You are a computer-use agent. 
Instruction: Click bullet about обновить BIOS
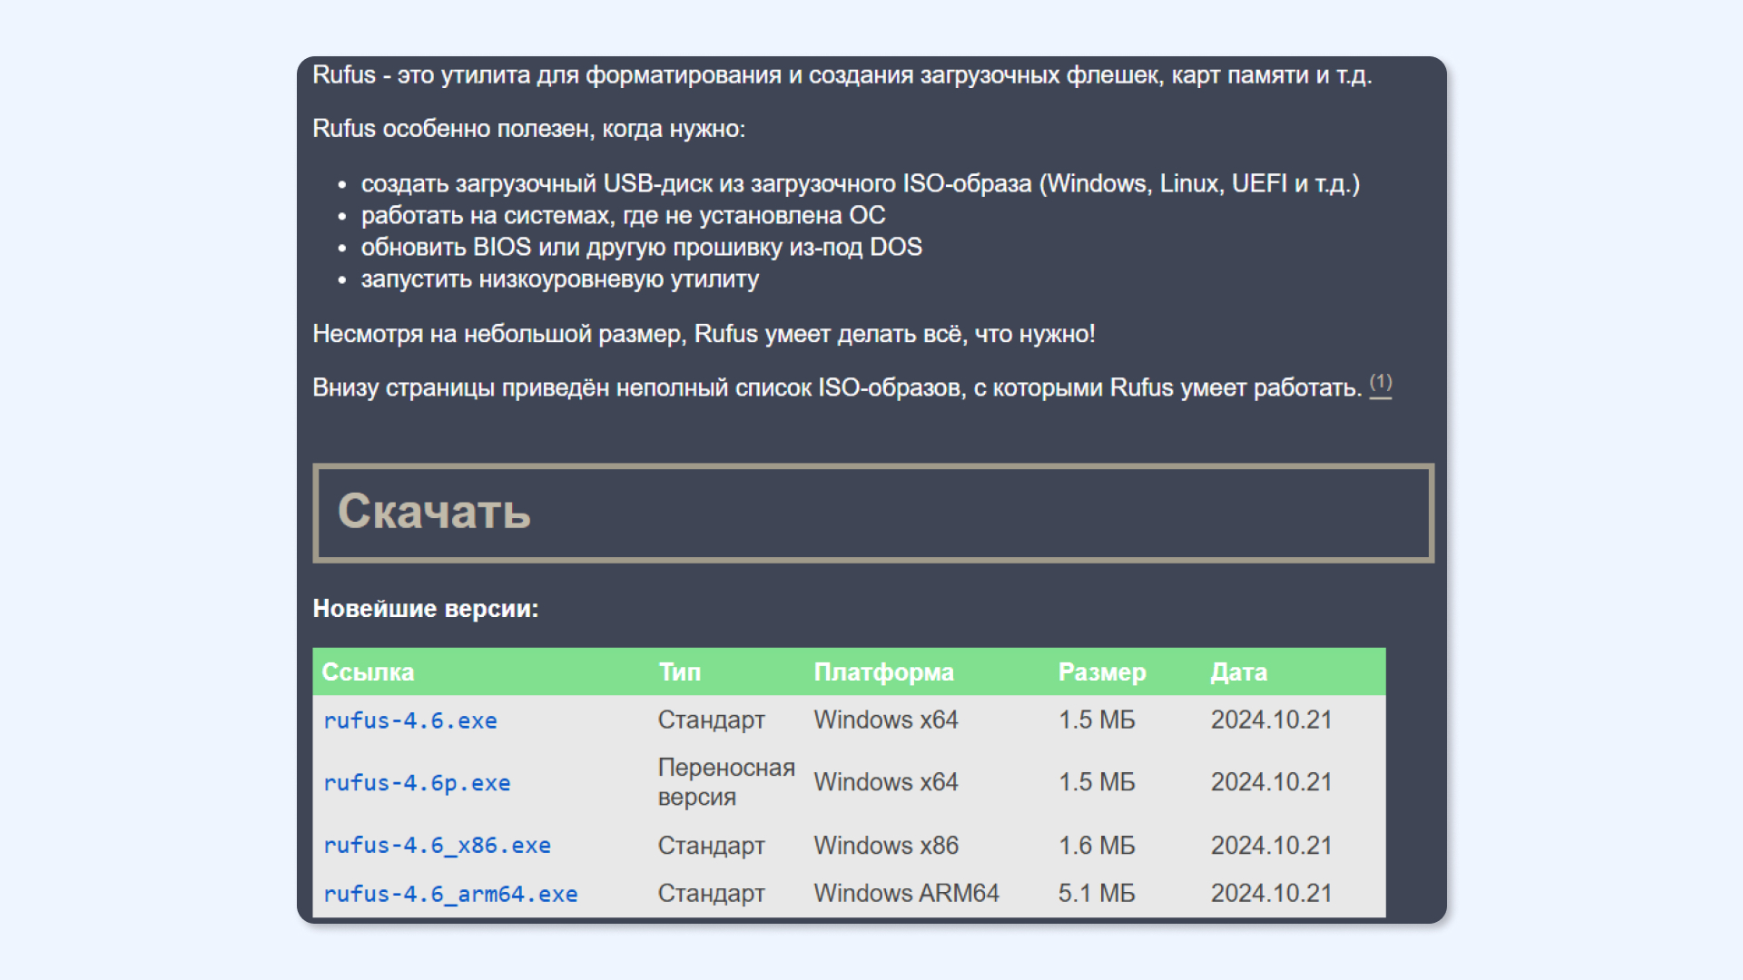coord(641,248)
